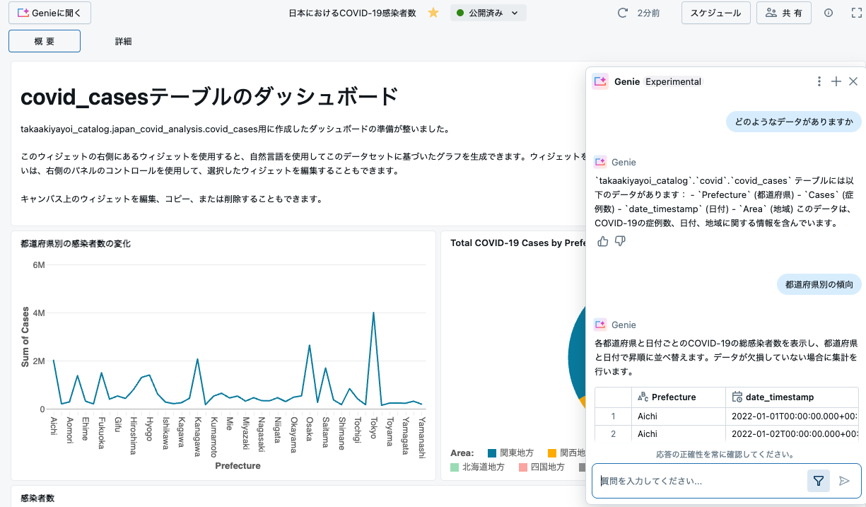Viewport: 866px width, 507px height.
Task: Open the Genie panel options kebab menu
Action: point(819,81)
